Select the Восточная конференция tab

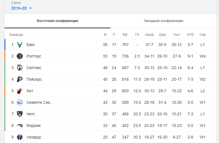[57, 21]
